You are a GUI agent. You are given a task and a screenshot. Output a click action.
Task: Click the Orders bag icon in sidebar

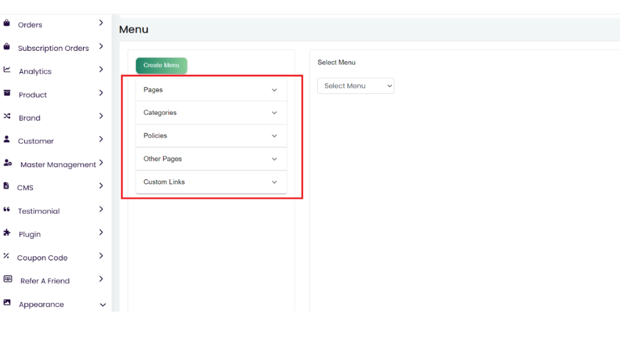click(x=7, y=24)
